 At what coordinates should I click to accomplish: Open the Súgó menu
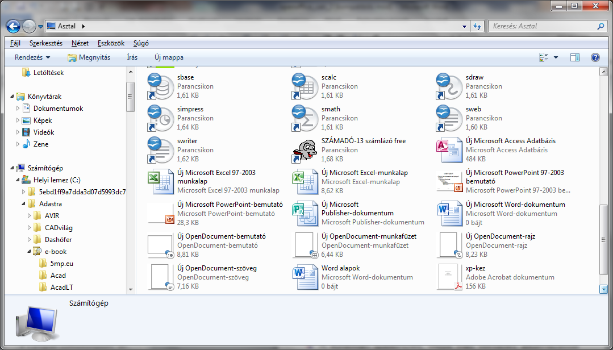[x=141, y=43]
